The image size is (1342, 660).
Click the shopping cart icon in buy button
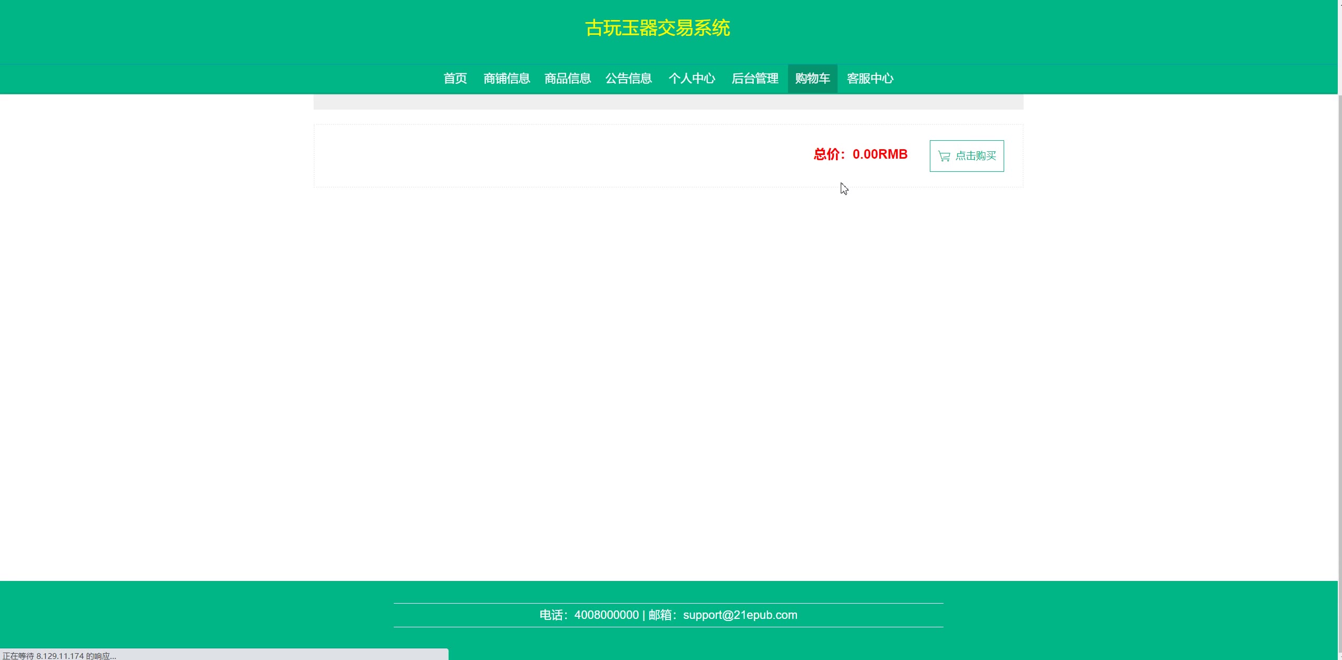[x=944, y=156]
